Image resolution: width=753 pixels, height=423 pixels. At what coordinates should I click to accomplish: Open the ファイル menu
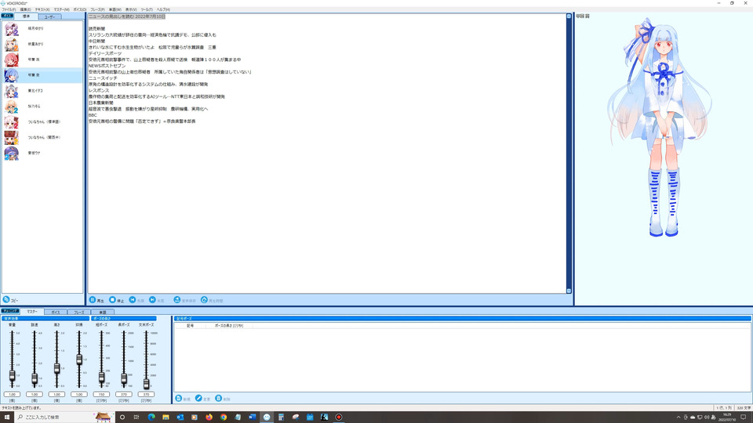9,9
